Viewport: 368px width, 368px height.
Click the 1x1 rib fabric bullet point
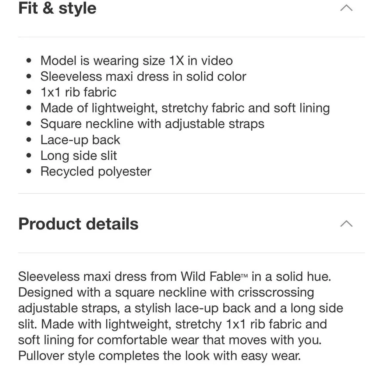[x=78, y=92]
